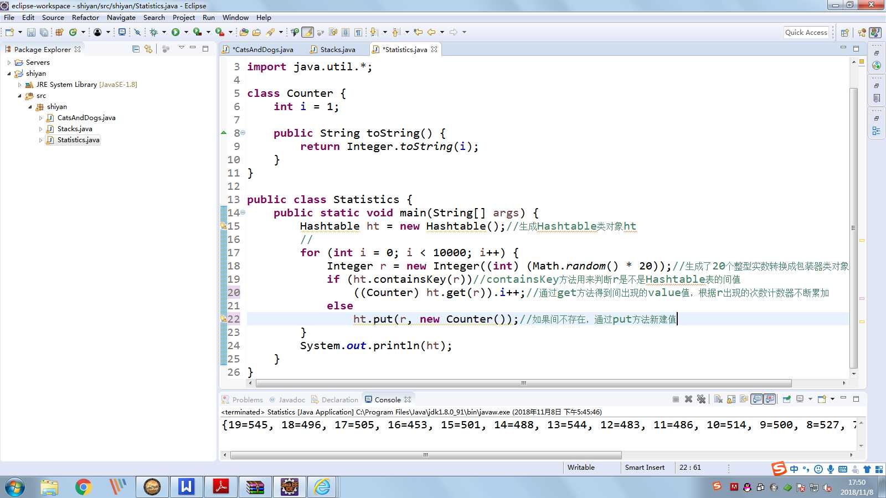Open Adobe Acrobat from the taskbar
This screenshot has width=886, height=498.
tap(221, 487)
